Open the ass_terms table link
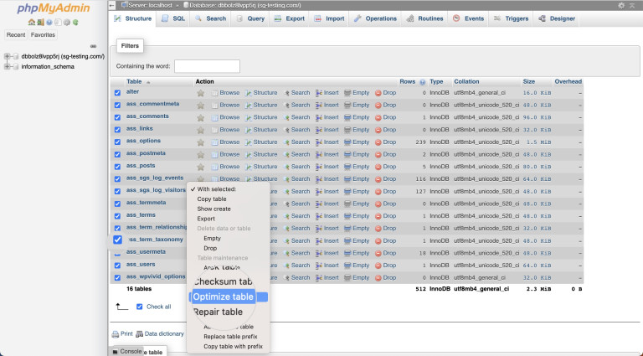This screenshot has width=643, height=356. pyautogui.click(x=141, y=215)
